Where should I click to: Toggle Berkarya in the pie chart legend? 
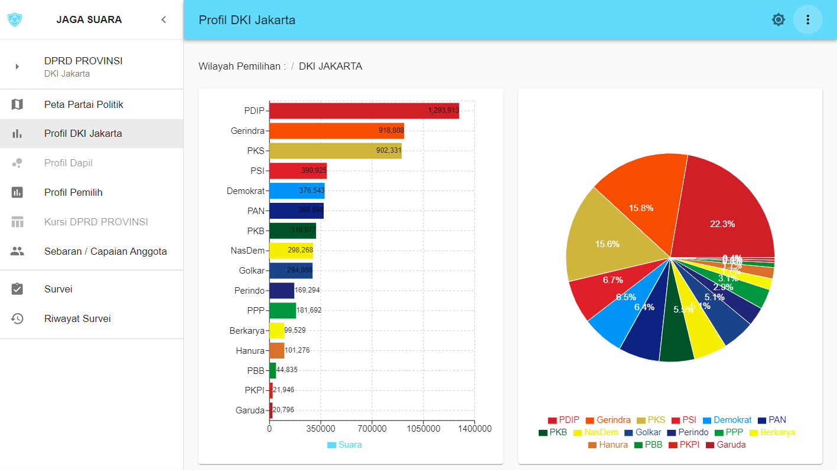pos(772,432)
